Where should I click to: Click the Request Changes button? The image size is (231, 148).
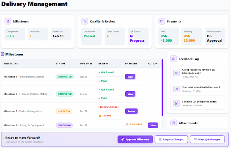[x=171, y=139]
